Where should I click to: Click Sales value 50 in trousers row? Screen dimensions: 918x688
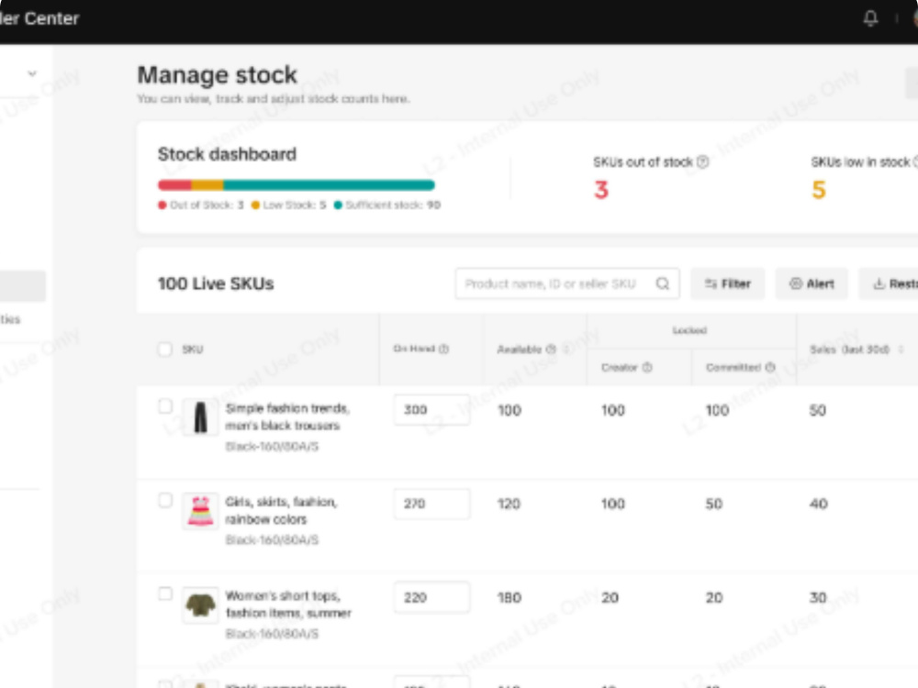[x=818, y=410]
